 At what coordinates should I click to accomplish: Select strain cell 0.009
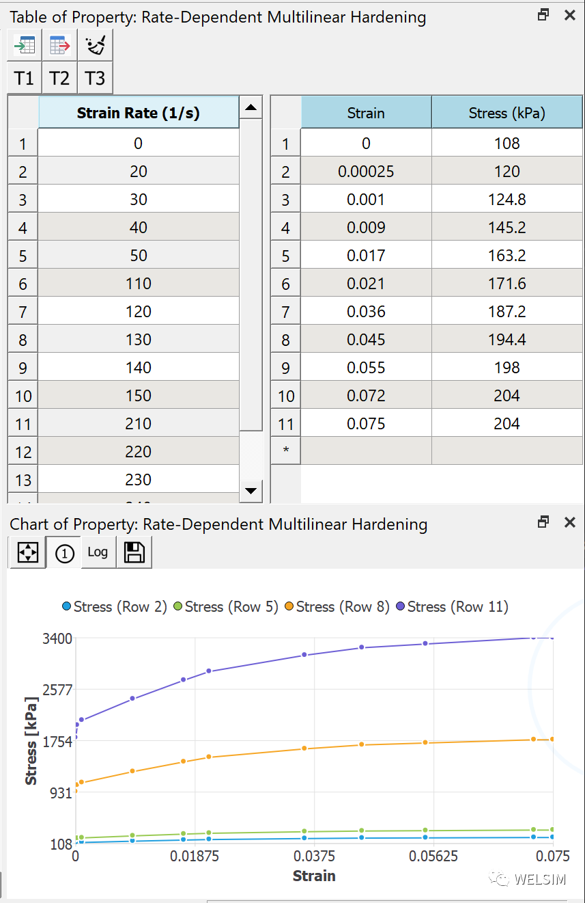click(366, 228)
